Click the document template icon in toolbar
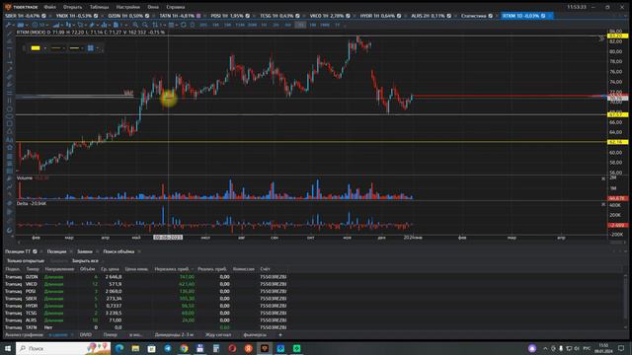The width and height of the screenshot is (632, 355). [116, 25]
